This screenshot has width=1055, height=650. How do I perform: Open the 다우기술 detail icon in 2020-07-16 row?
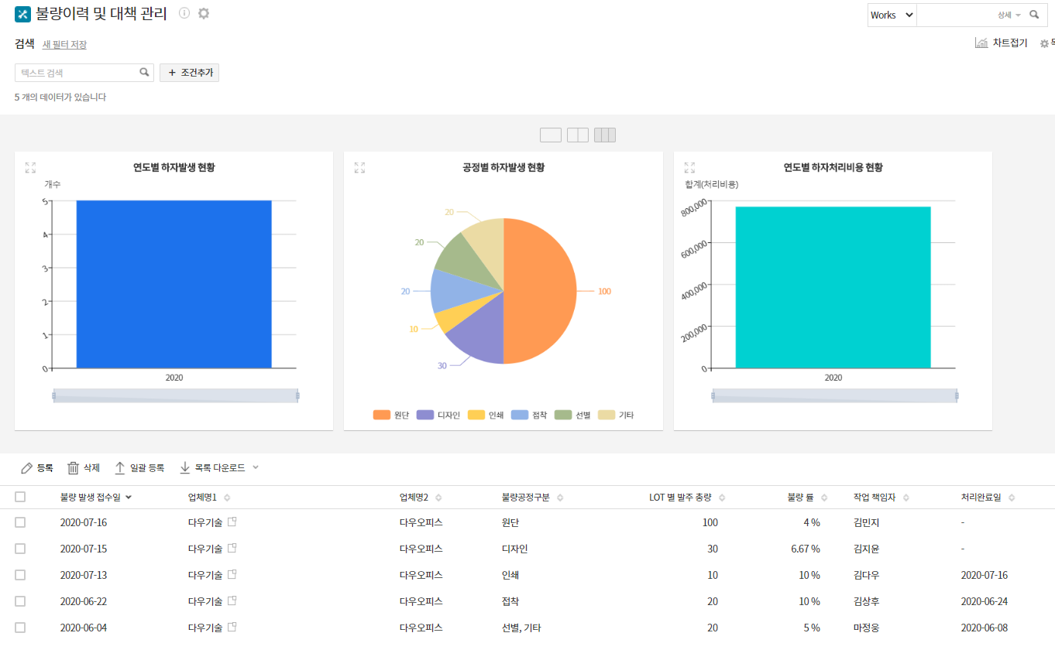click(x=232, y=522)
